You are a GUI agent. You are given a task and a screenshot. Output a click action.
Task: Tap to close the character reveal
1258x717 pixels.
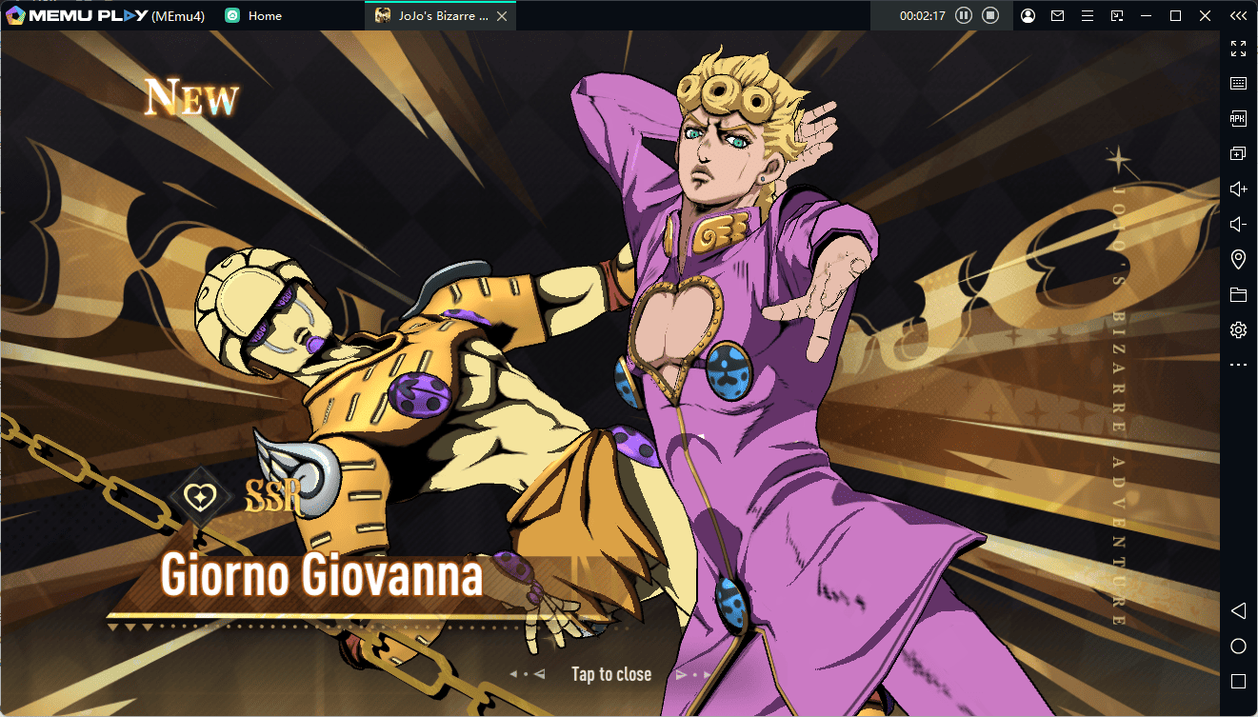click(611, 674)
